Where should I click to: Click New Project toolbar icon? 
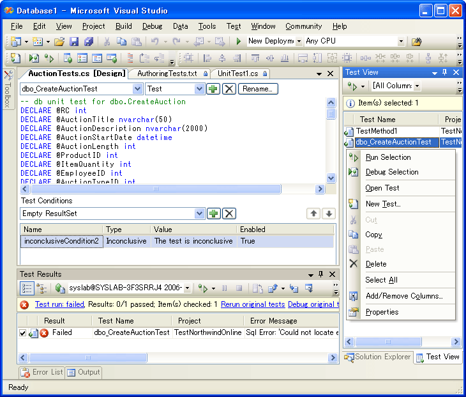[x=16, y=42]
